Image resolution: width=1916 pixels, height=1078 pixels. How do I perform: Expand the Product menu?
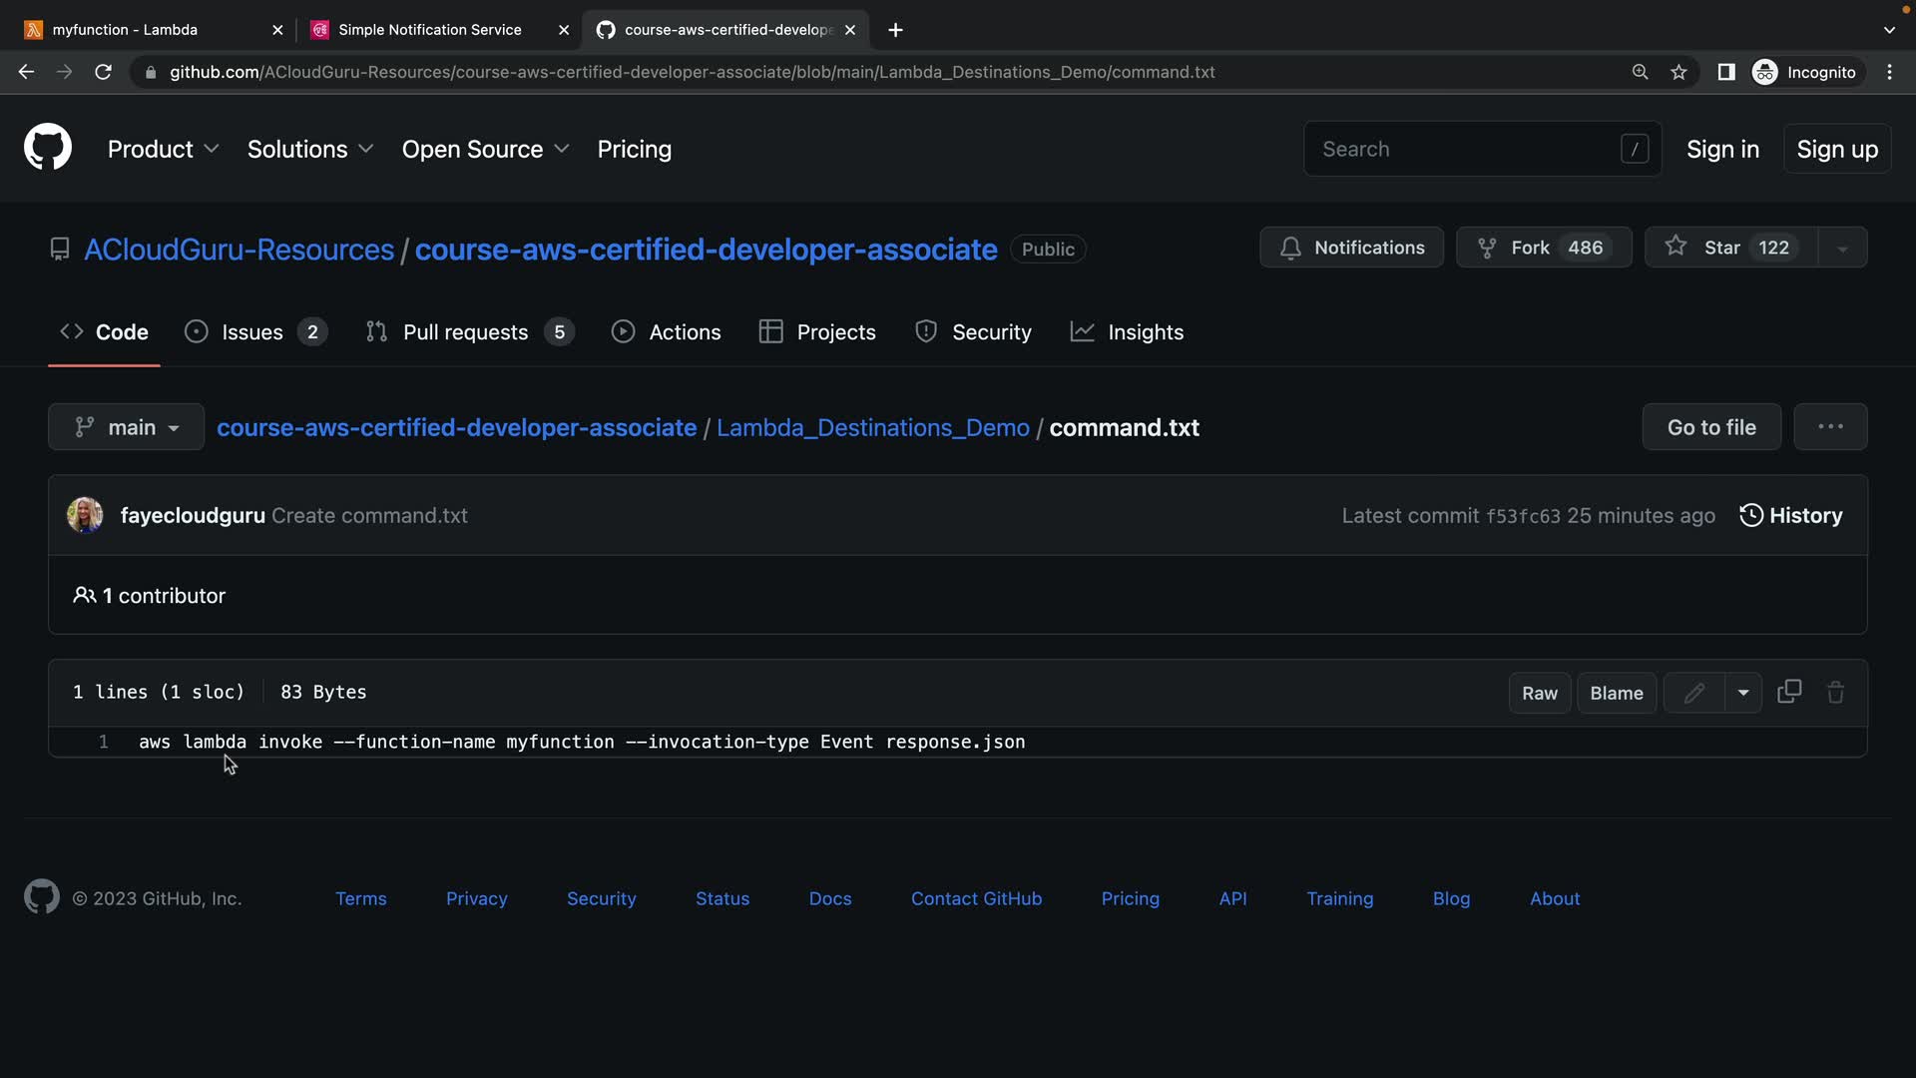pyautogui.click(x=163, y=149)
